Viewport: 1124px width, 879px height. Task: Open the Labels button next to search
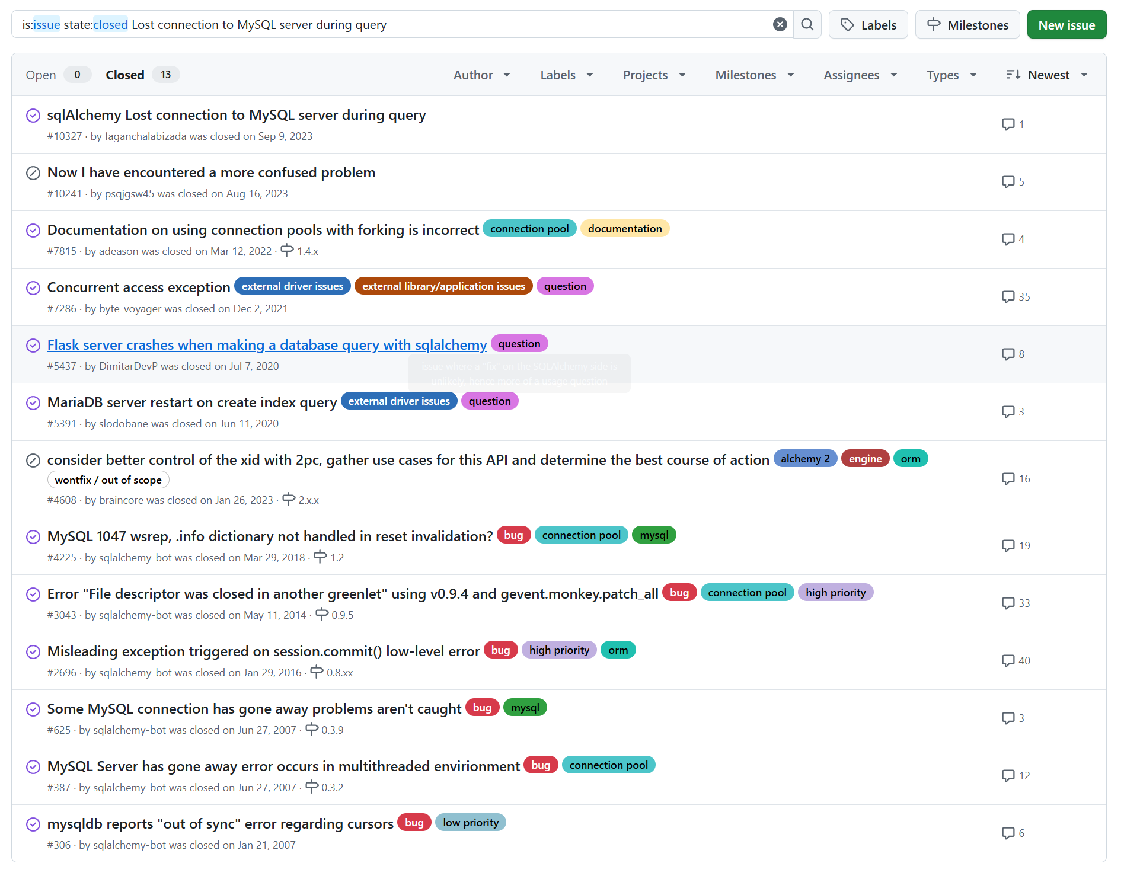point(868,25)
